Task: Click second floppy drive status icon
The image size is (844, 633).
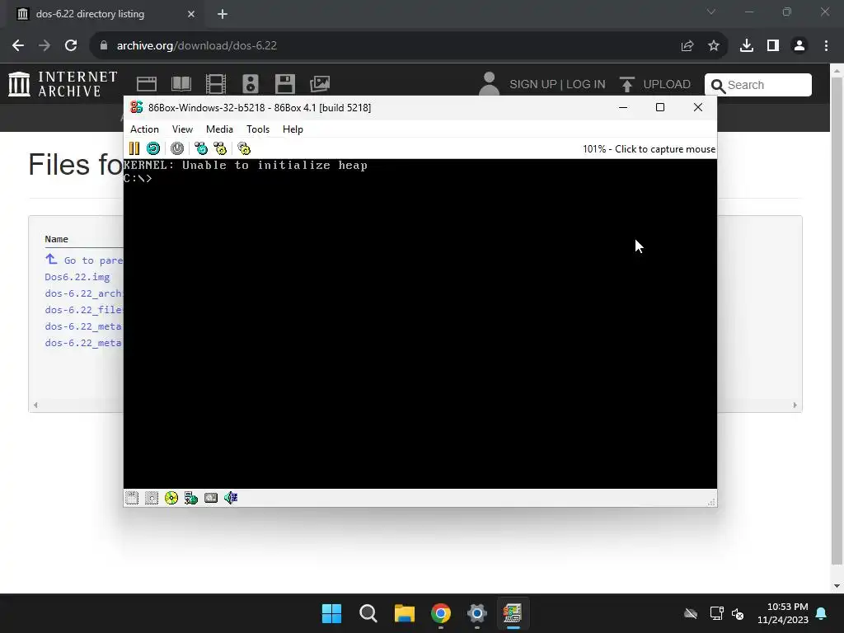Action: point(152,498)
